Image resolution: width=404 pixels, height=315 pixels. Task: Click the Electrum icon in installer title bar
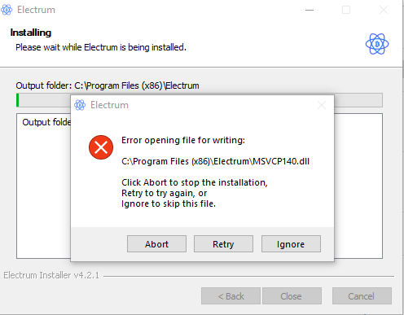click(7, 10)
